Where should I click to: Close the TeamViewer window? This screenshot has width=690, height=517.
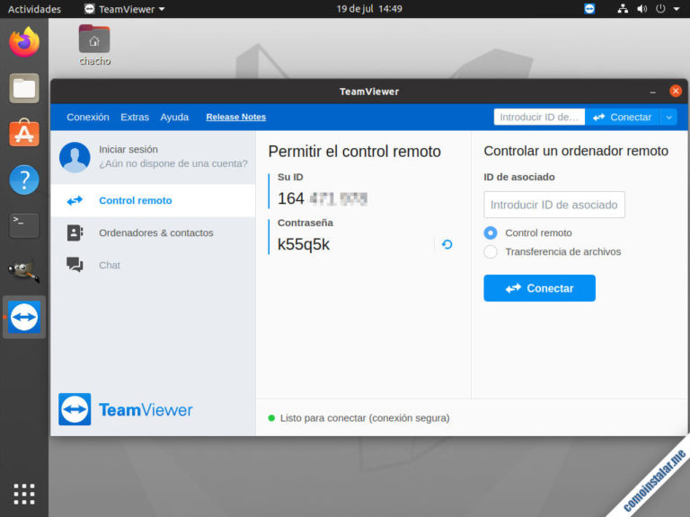pyautogui.click(x=676, y=91)
